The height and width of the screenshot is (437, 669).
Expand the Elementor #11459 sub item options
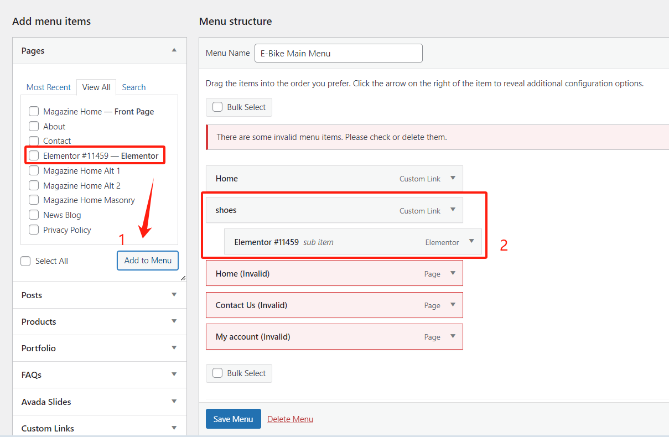click(x=471, y=242)
